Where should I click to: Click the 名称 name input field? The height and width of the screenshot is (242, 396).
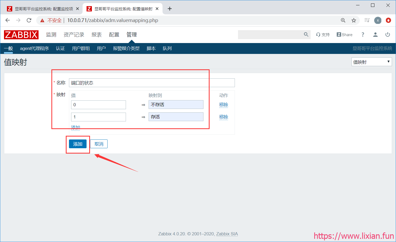pos(152,83)
